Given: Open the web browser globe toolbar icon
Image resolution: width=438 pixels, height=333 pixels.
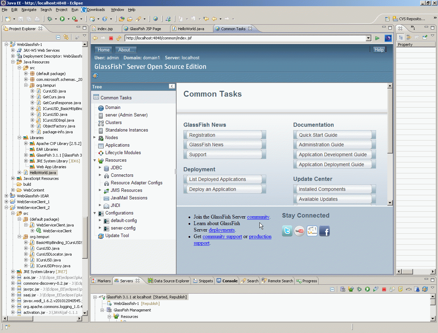Looking at the screenshot, I should 155,19.
